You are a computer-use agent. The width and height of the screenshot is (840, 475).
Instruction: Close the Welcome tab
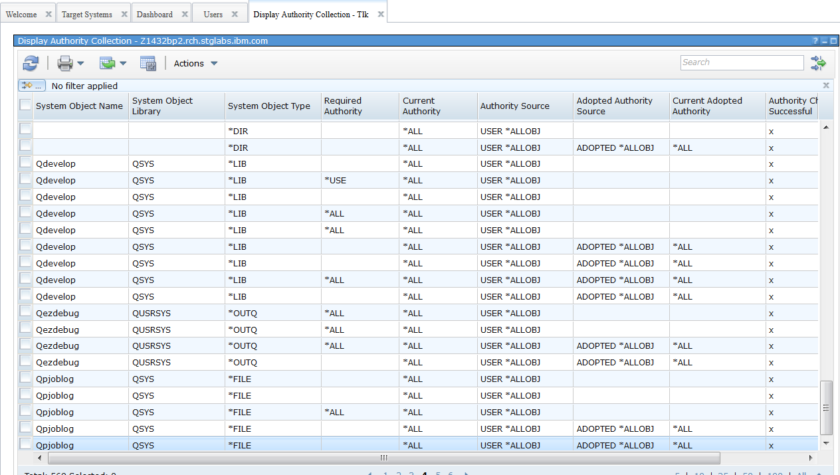click(49, 14)
